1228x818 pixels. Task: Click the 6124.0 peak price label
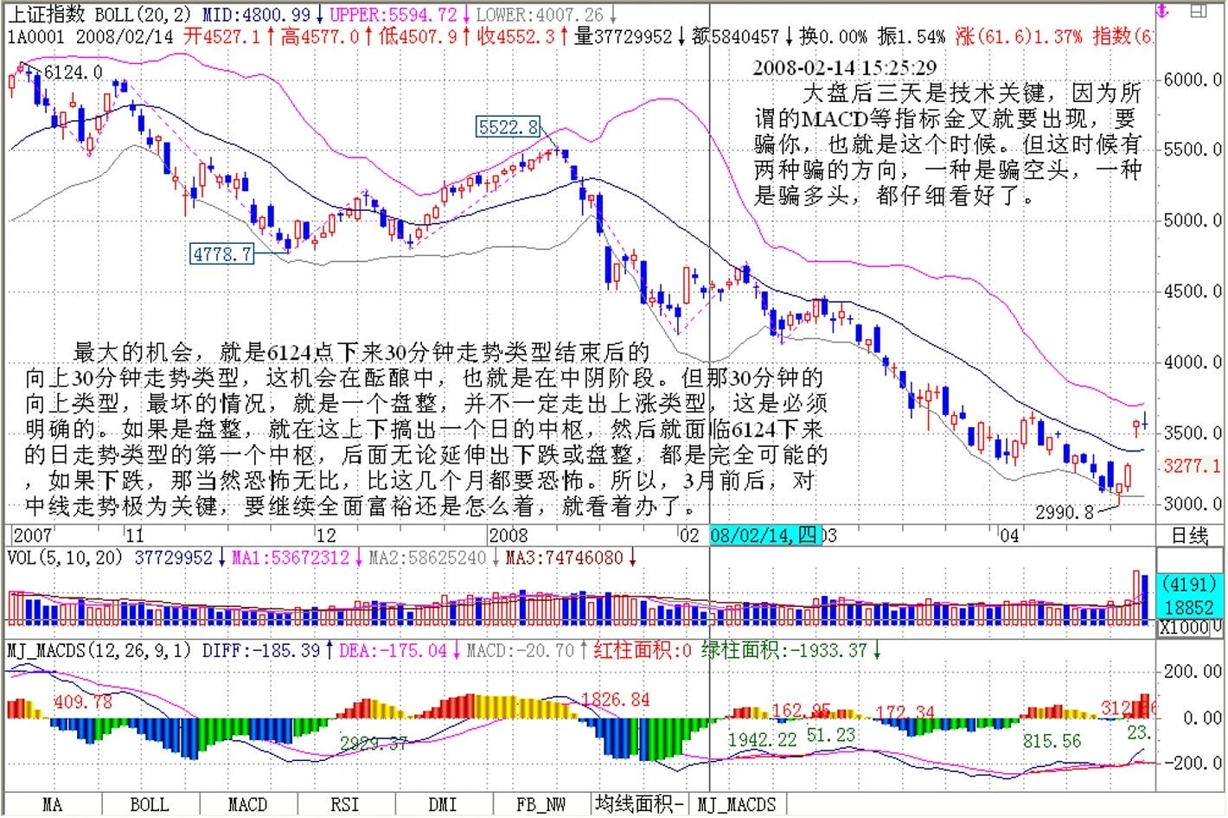click(73, 73)
